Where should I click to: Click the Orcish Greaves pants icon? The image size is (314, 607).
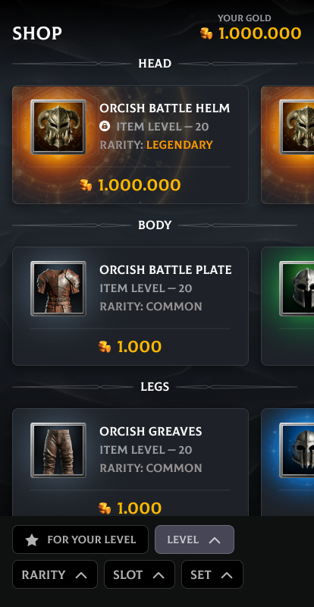pos(58,450)
